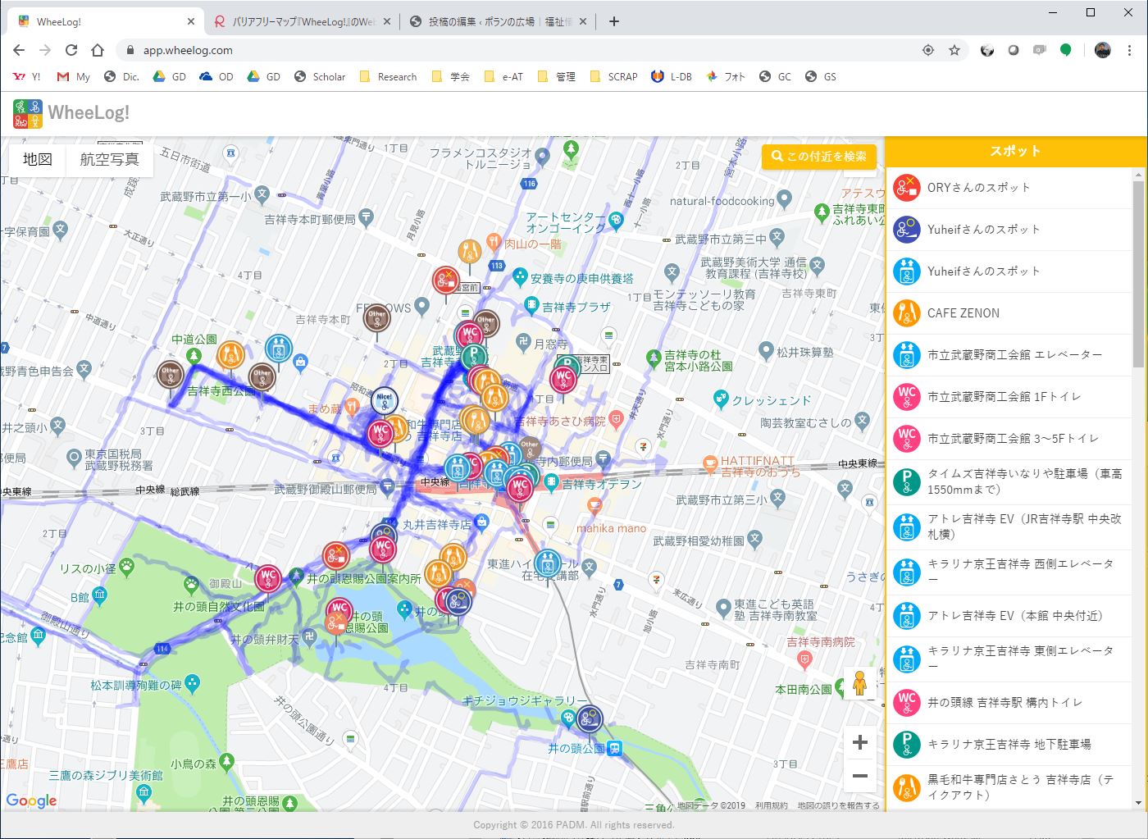Open site info via the padlock icon
The width and height of the screenshot is (1148, 839).
pos(129,50)
